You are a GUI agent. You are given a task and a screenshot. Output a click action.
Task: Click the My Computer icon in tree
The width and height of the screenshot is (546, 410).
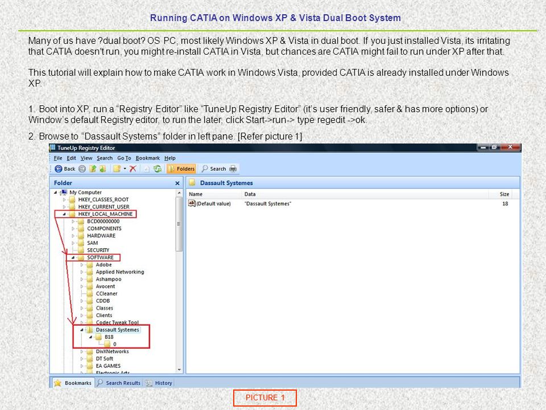coord(64,192)
